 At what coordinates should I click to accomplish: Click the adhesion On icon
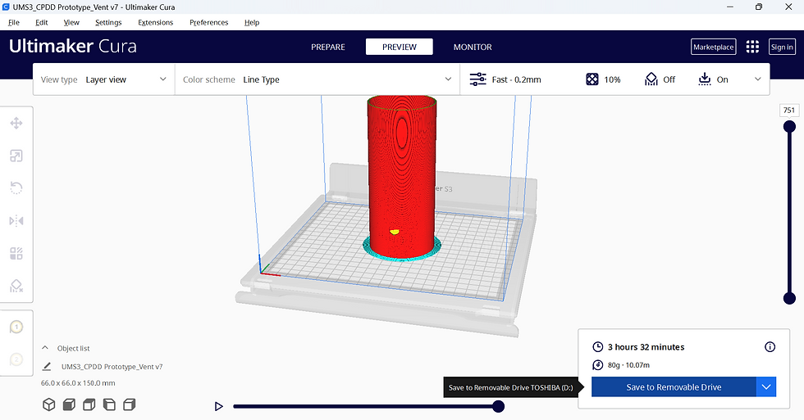click(705, 79)
